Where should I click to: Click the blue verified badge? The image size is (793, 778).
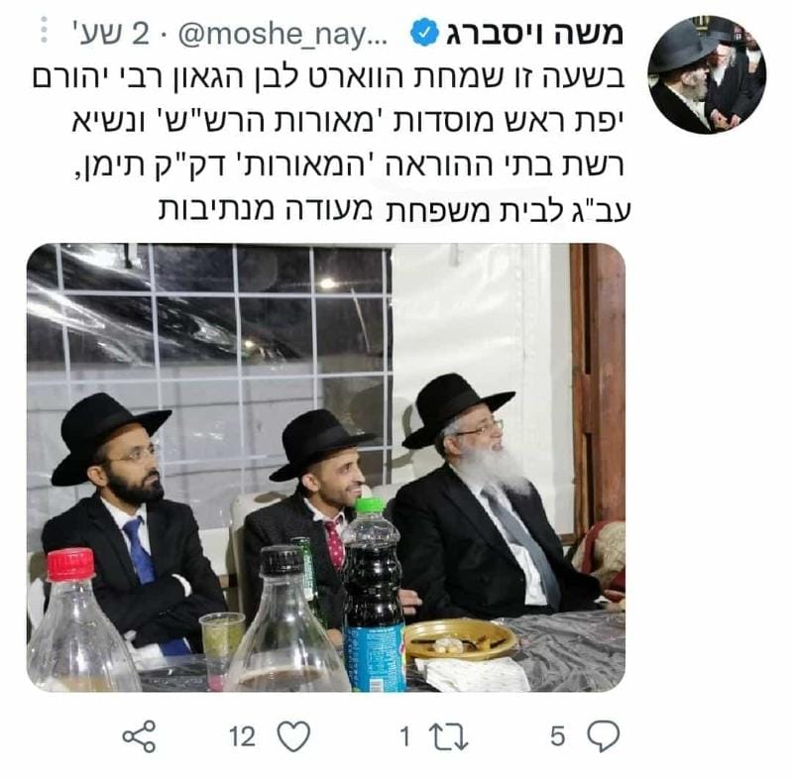coord(424,33)
